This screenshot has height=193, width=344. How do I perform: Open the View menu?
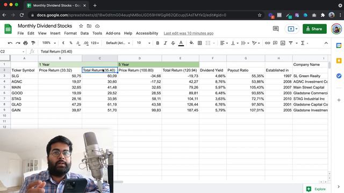(x=42, y=33)
